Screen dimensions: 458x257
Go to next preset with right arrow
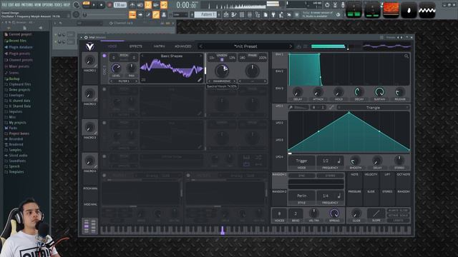coord(291,46)
